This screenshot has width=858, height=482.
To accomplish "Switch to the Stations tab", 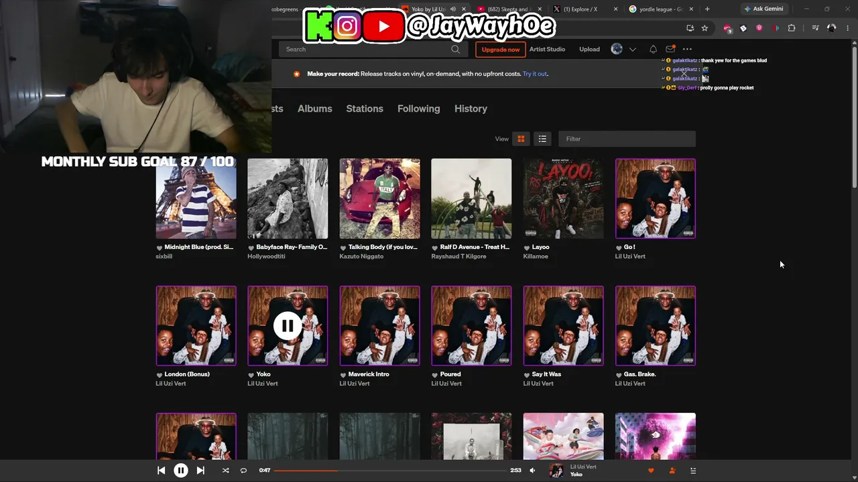I will point(365,108).
